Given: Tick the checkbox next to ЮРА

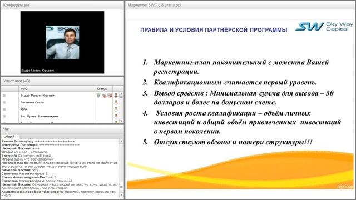Looking at the screenshot, I should click(x=4, y=109).
